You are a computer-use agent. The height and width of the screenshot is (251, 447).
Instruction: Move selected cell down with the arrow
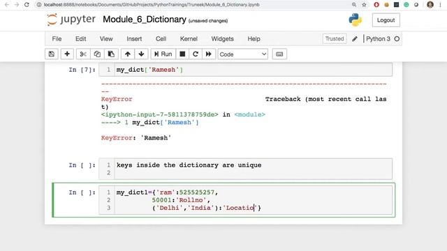141,54
